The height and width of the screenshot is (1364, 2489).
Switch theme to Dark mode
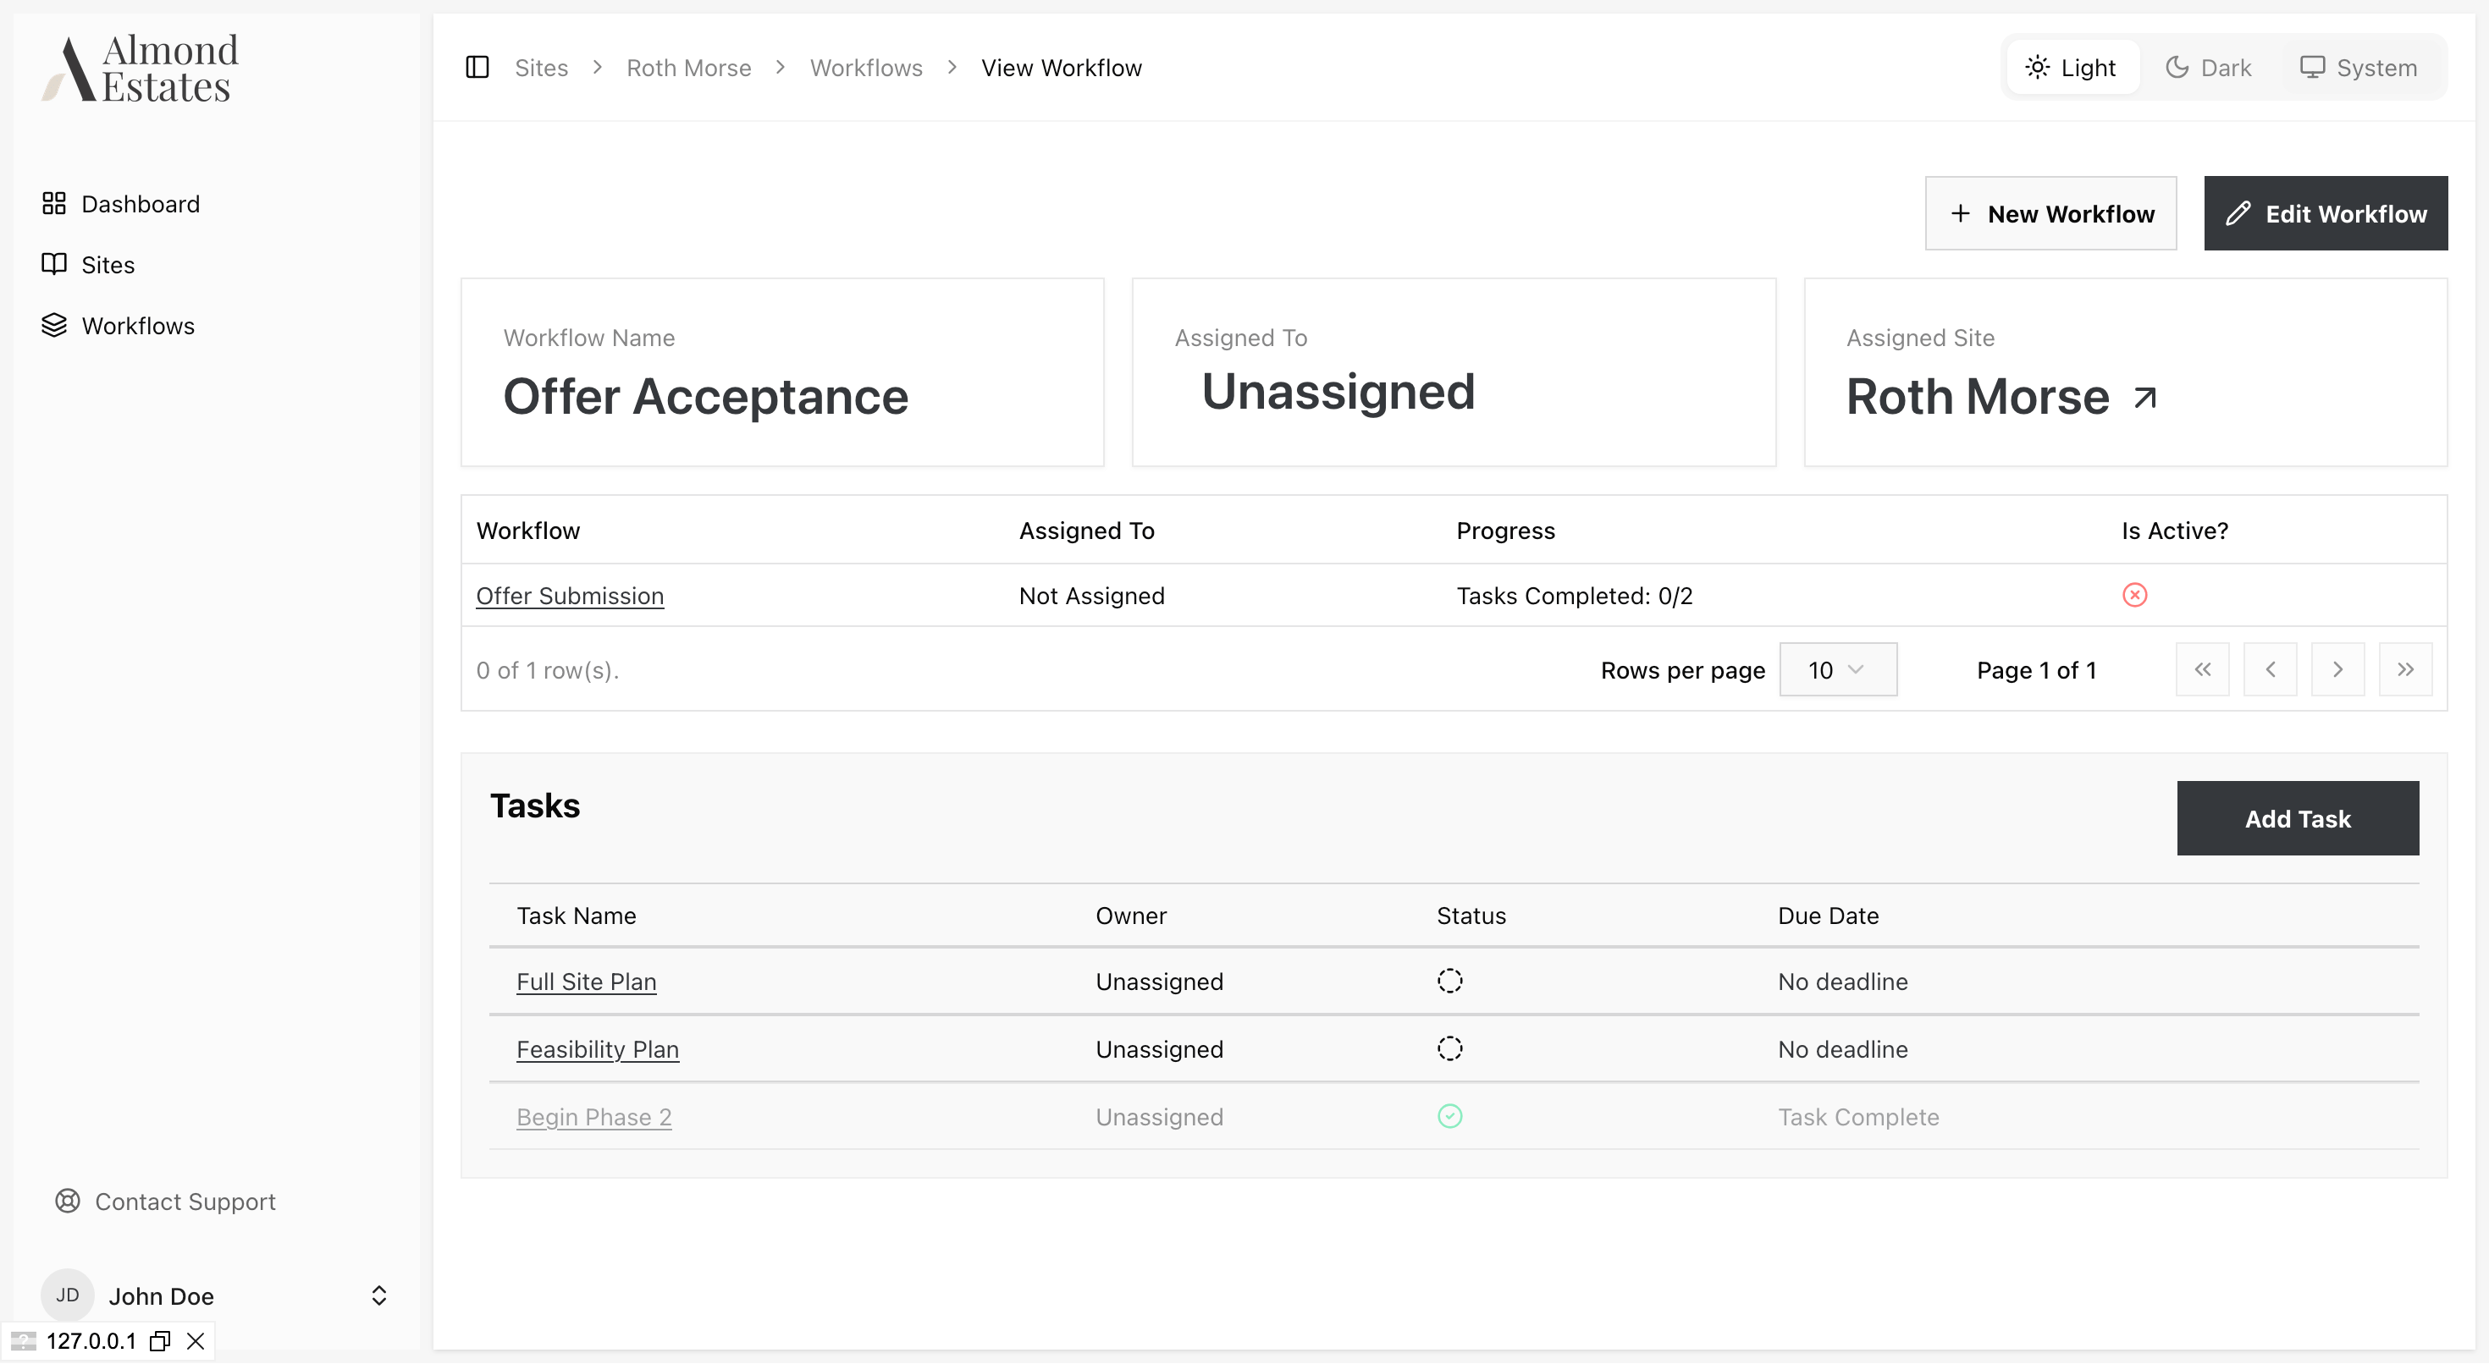coord(2209,68)
